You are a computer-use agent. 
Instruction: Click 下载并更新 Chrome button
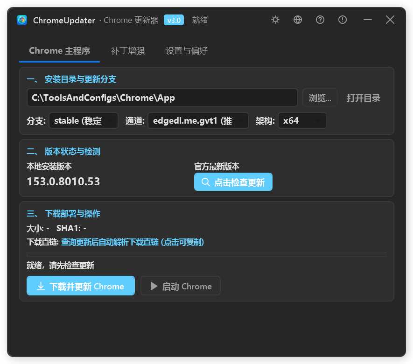[x=81, y=286]
